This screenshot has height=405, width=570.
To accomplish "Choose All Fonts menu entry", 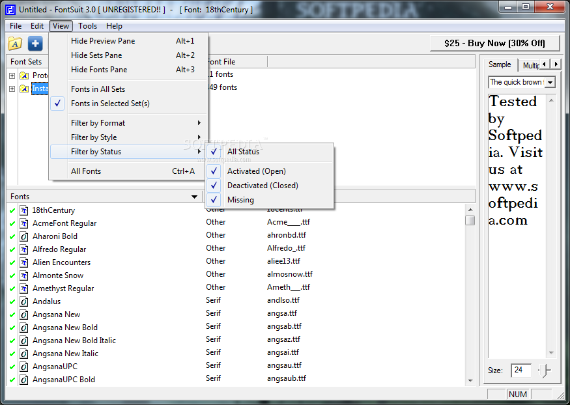I will [129, 171].
